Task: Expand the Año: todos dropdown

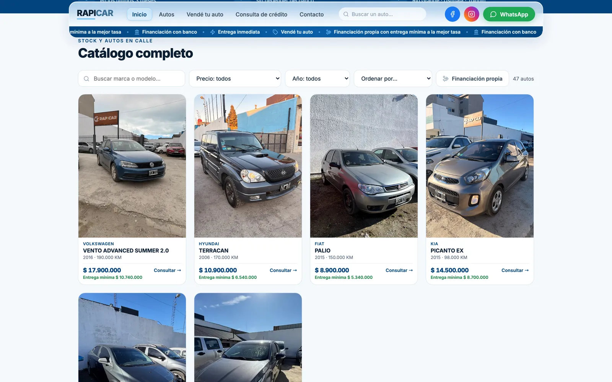Action: click(x=317, y=79)
